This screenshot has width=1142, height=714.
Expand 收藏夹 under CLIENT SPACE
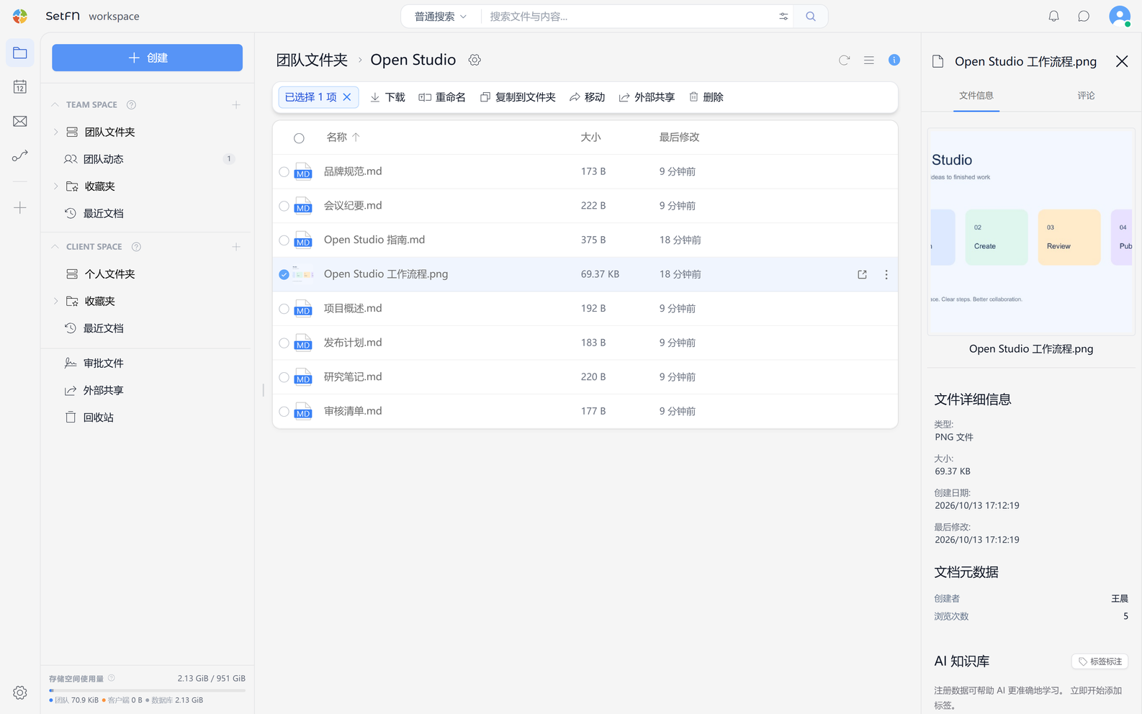[x=56, y=302]
